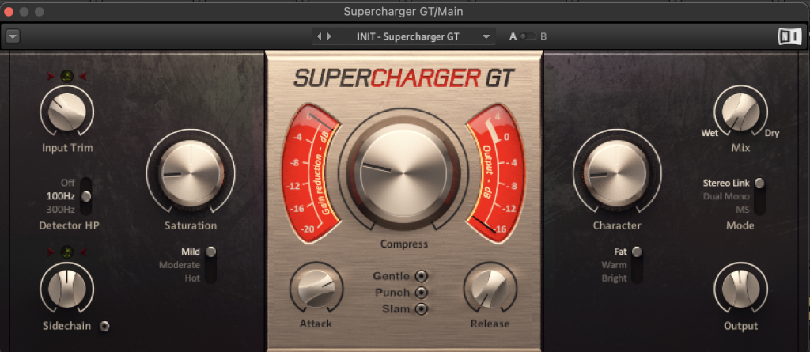Select Fat character type
This screenshot has height=352, width=810.
pos(620,252)
